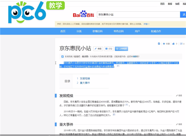Screen dimensions: 186x136
Task: Click the 贴吧 link in top bar
Action: [177, 4]
